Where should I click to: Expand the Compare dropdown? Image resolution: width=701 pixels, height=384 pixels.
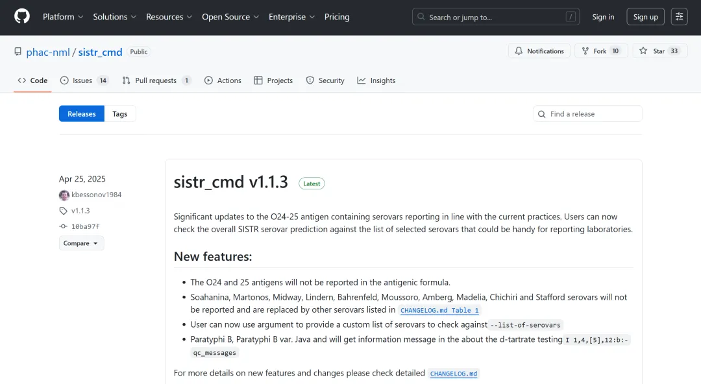pyautogui.click(x=81, y=243)
